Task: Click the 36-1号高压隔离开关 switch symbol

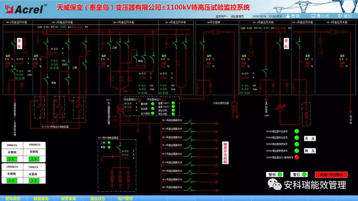Action: [x=189, y=173]
